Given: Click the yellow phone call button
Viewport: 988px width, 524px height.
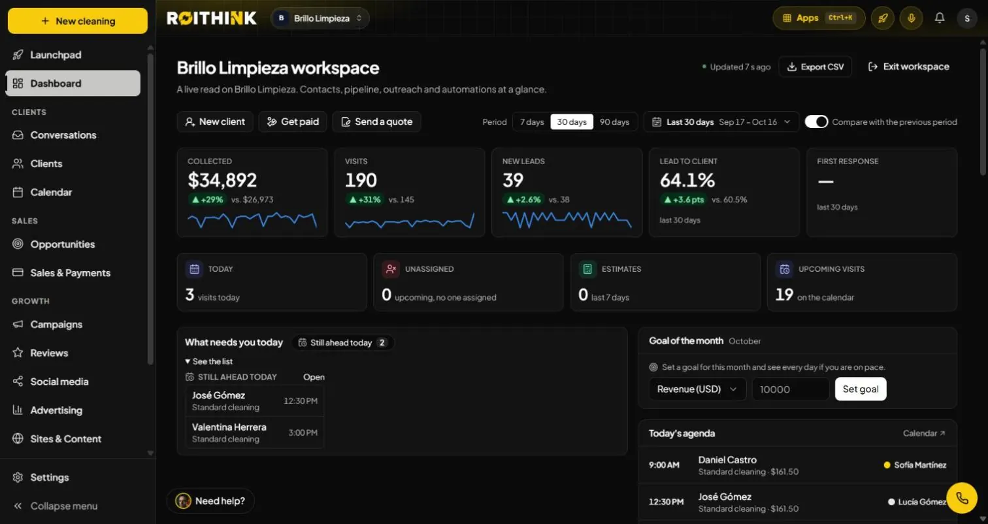Looking at the screenshot, I should point(962,498).
